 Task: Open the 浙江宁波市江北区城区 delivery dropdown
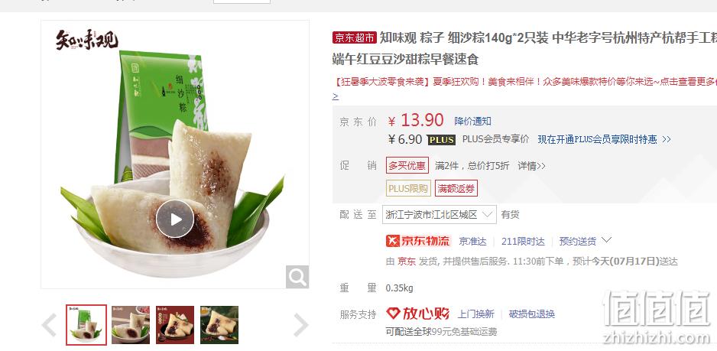pyautogui.click(x=439, y=215)
